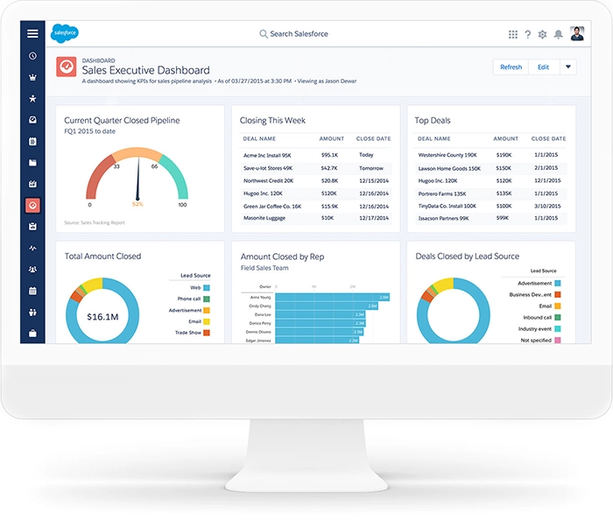Click the Edit button
The width and height of the screenshot is (613, 520).
(544, 67)
